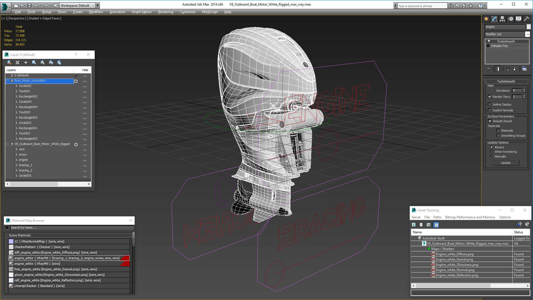Click Search by Name field in Material Browser

[x=69, y=227]
